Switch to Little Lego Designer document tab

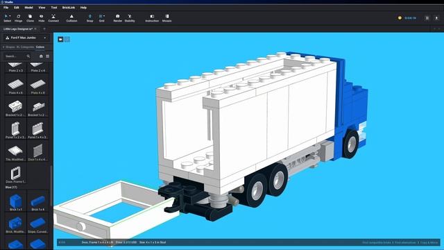18,29
